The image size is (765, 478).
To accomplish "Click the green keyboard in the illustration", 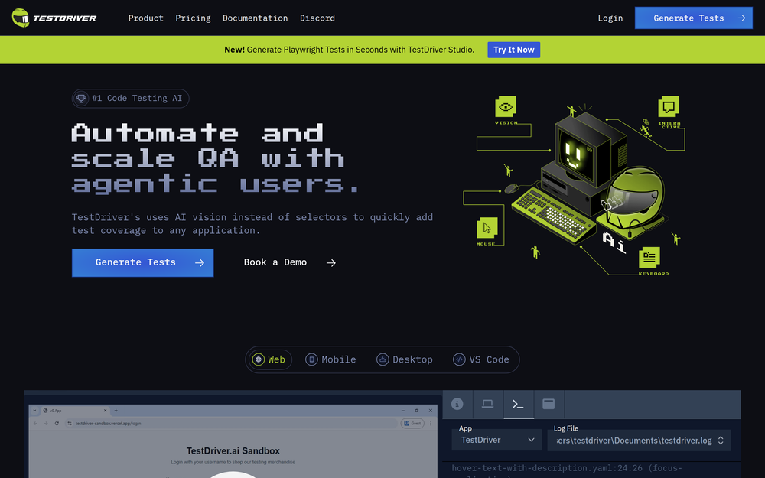I will point(553,214).
